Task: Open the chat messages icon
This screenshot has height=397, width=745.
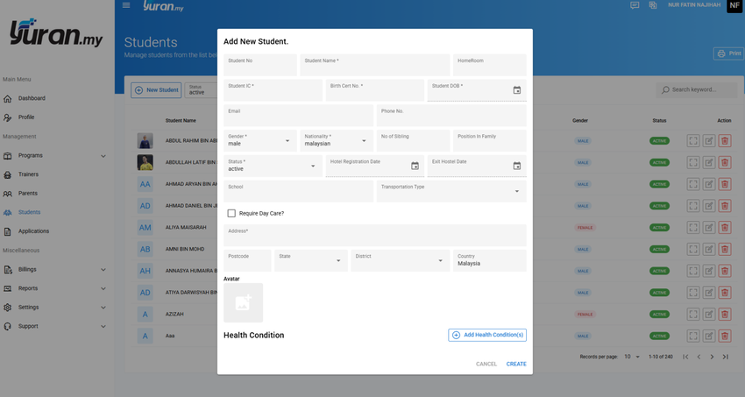Action: [x=635, y=5]
